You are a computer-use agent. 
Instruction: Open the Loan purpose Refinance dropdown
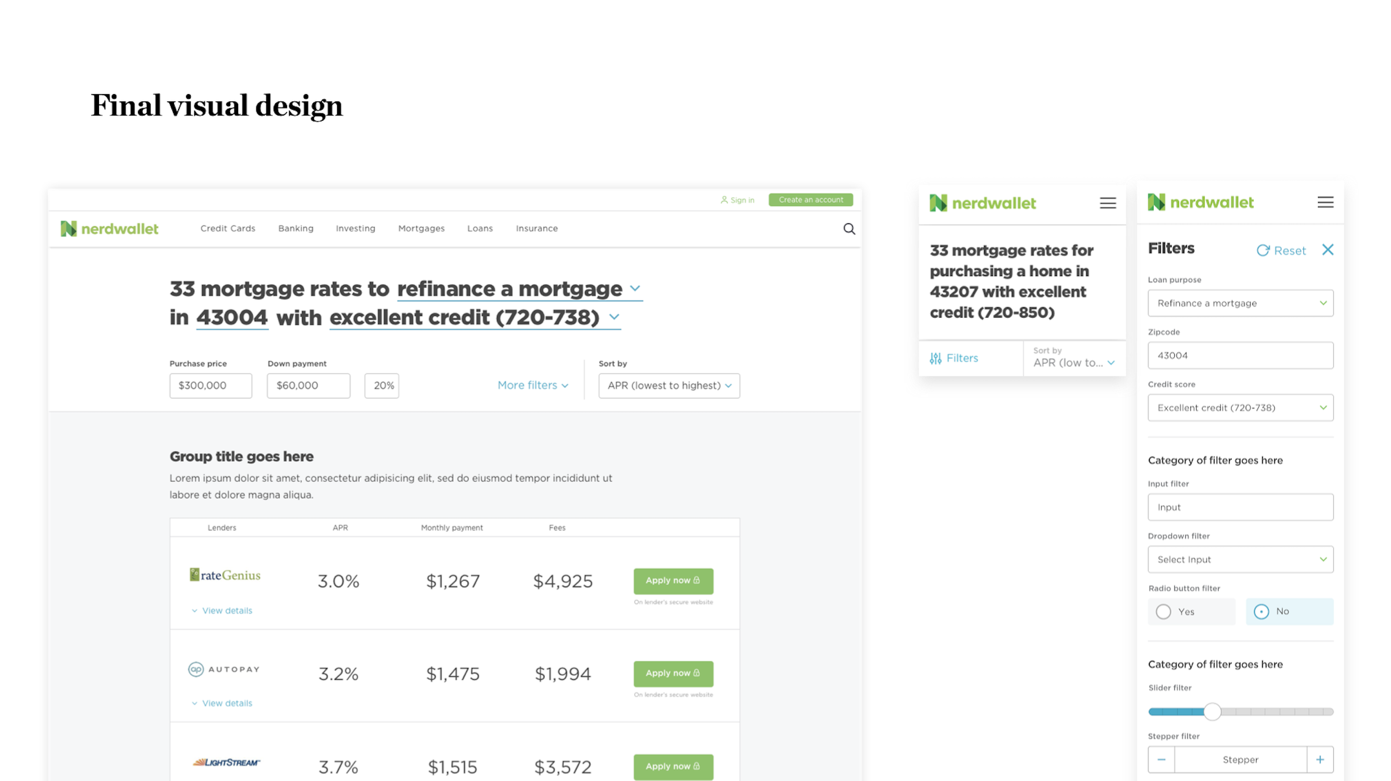point(1240,303)
